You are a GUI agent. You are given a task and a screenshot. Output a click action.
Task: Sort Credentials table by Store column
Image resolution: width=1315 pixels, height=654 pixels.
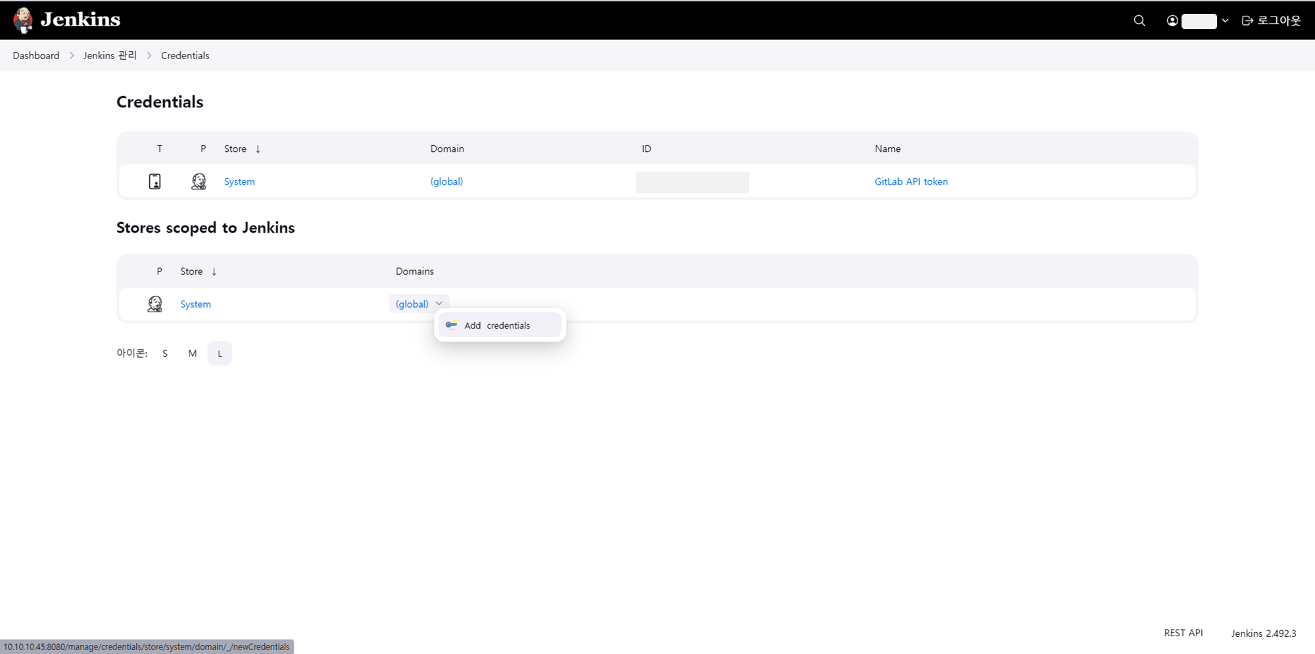tap(242, 149)
